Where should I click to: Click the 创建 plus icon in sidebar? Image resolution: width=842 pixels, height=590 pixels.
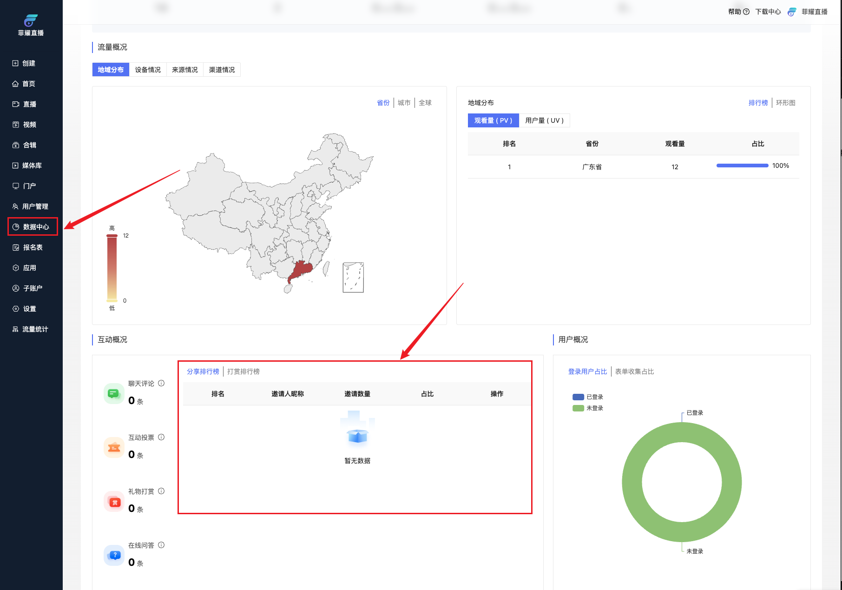coord(15,63)
